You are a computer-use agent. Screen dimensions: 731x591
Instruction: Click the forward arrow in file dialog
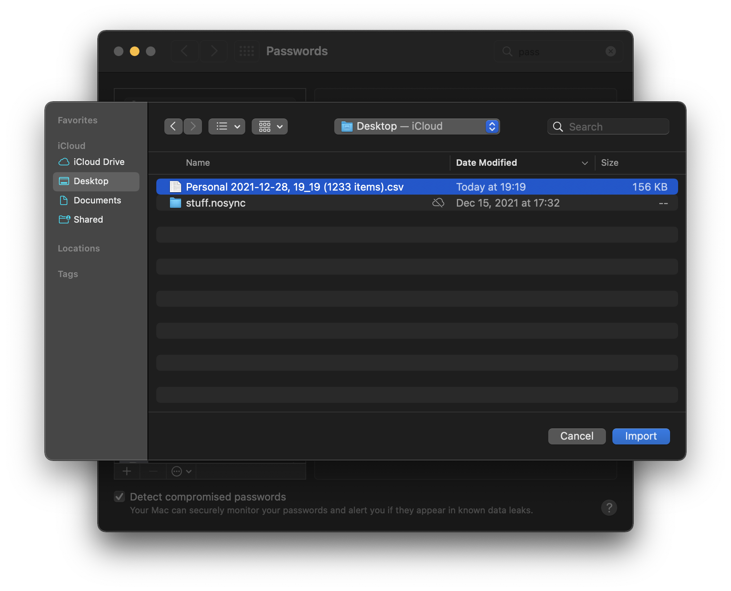[193, 127]
